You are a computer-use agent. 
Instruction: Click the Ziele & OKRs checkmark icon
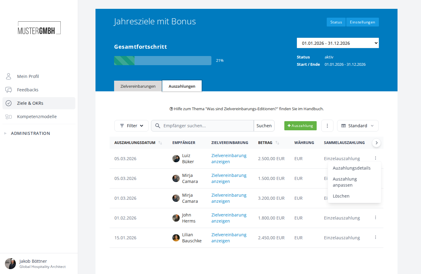click(x=9, y=103)
